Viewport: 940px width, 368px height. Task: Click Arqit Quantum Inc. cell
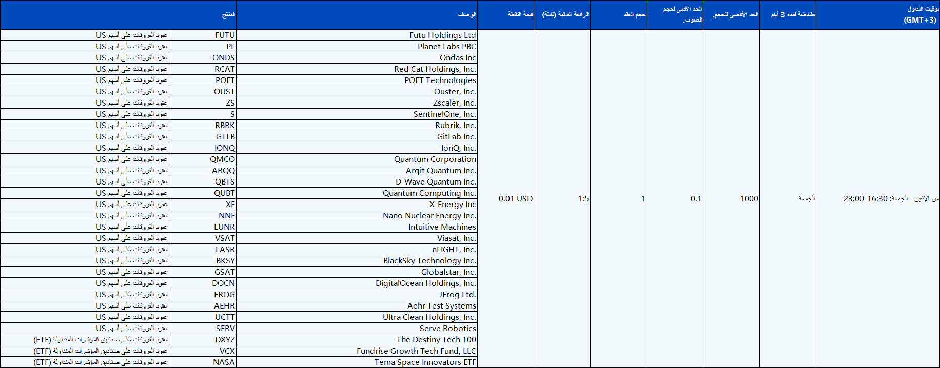point(357,171)
